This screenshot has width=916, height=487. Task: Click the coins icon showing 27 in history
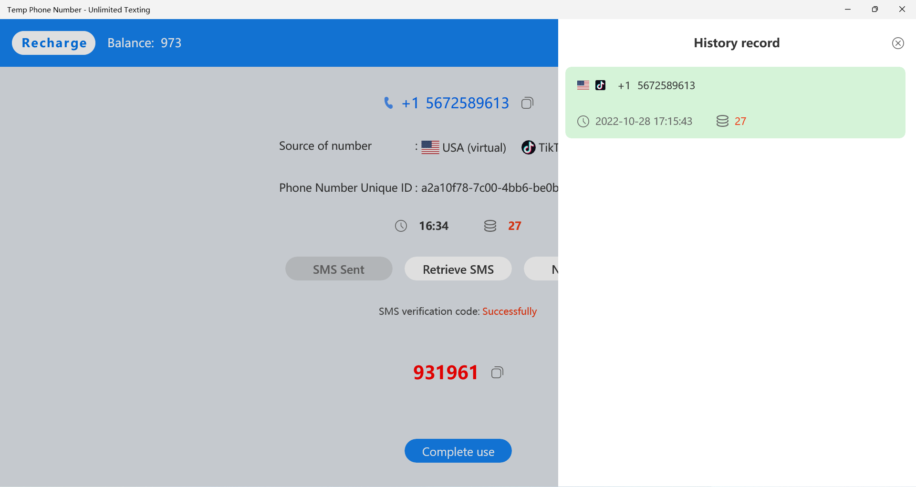click(x=722, y=121)
